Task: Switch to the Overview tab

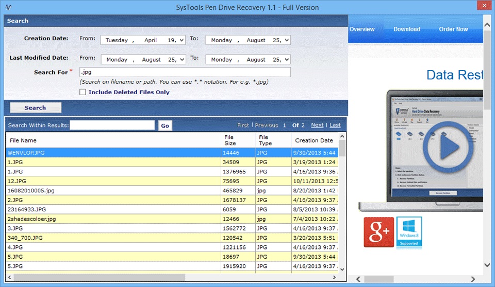Action: 362,29
